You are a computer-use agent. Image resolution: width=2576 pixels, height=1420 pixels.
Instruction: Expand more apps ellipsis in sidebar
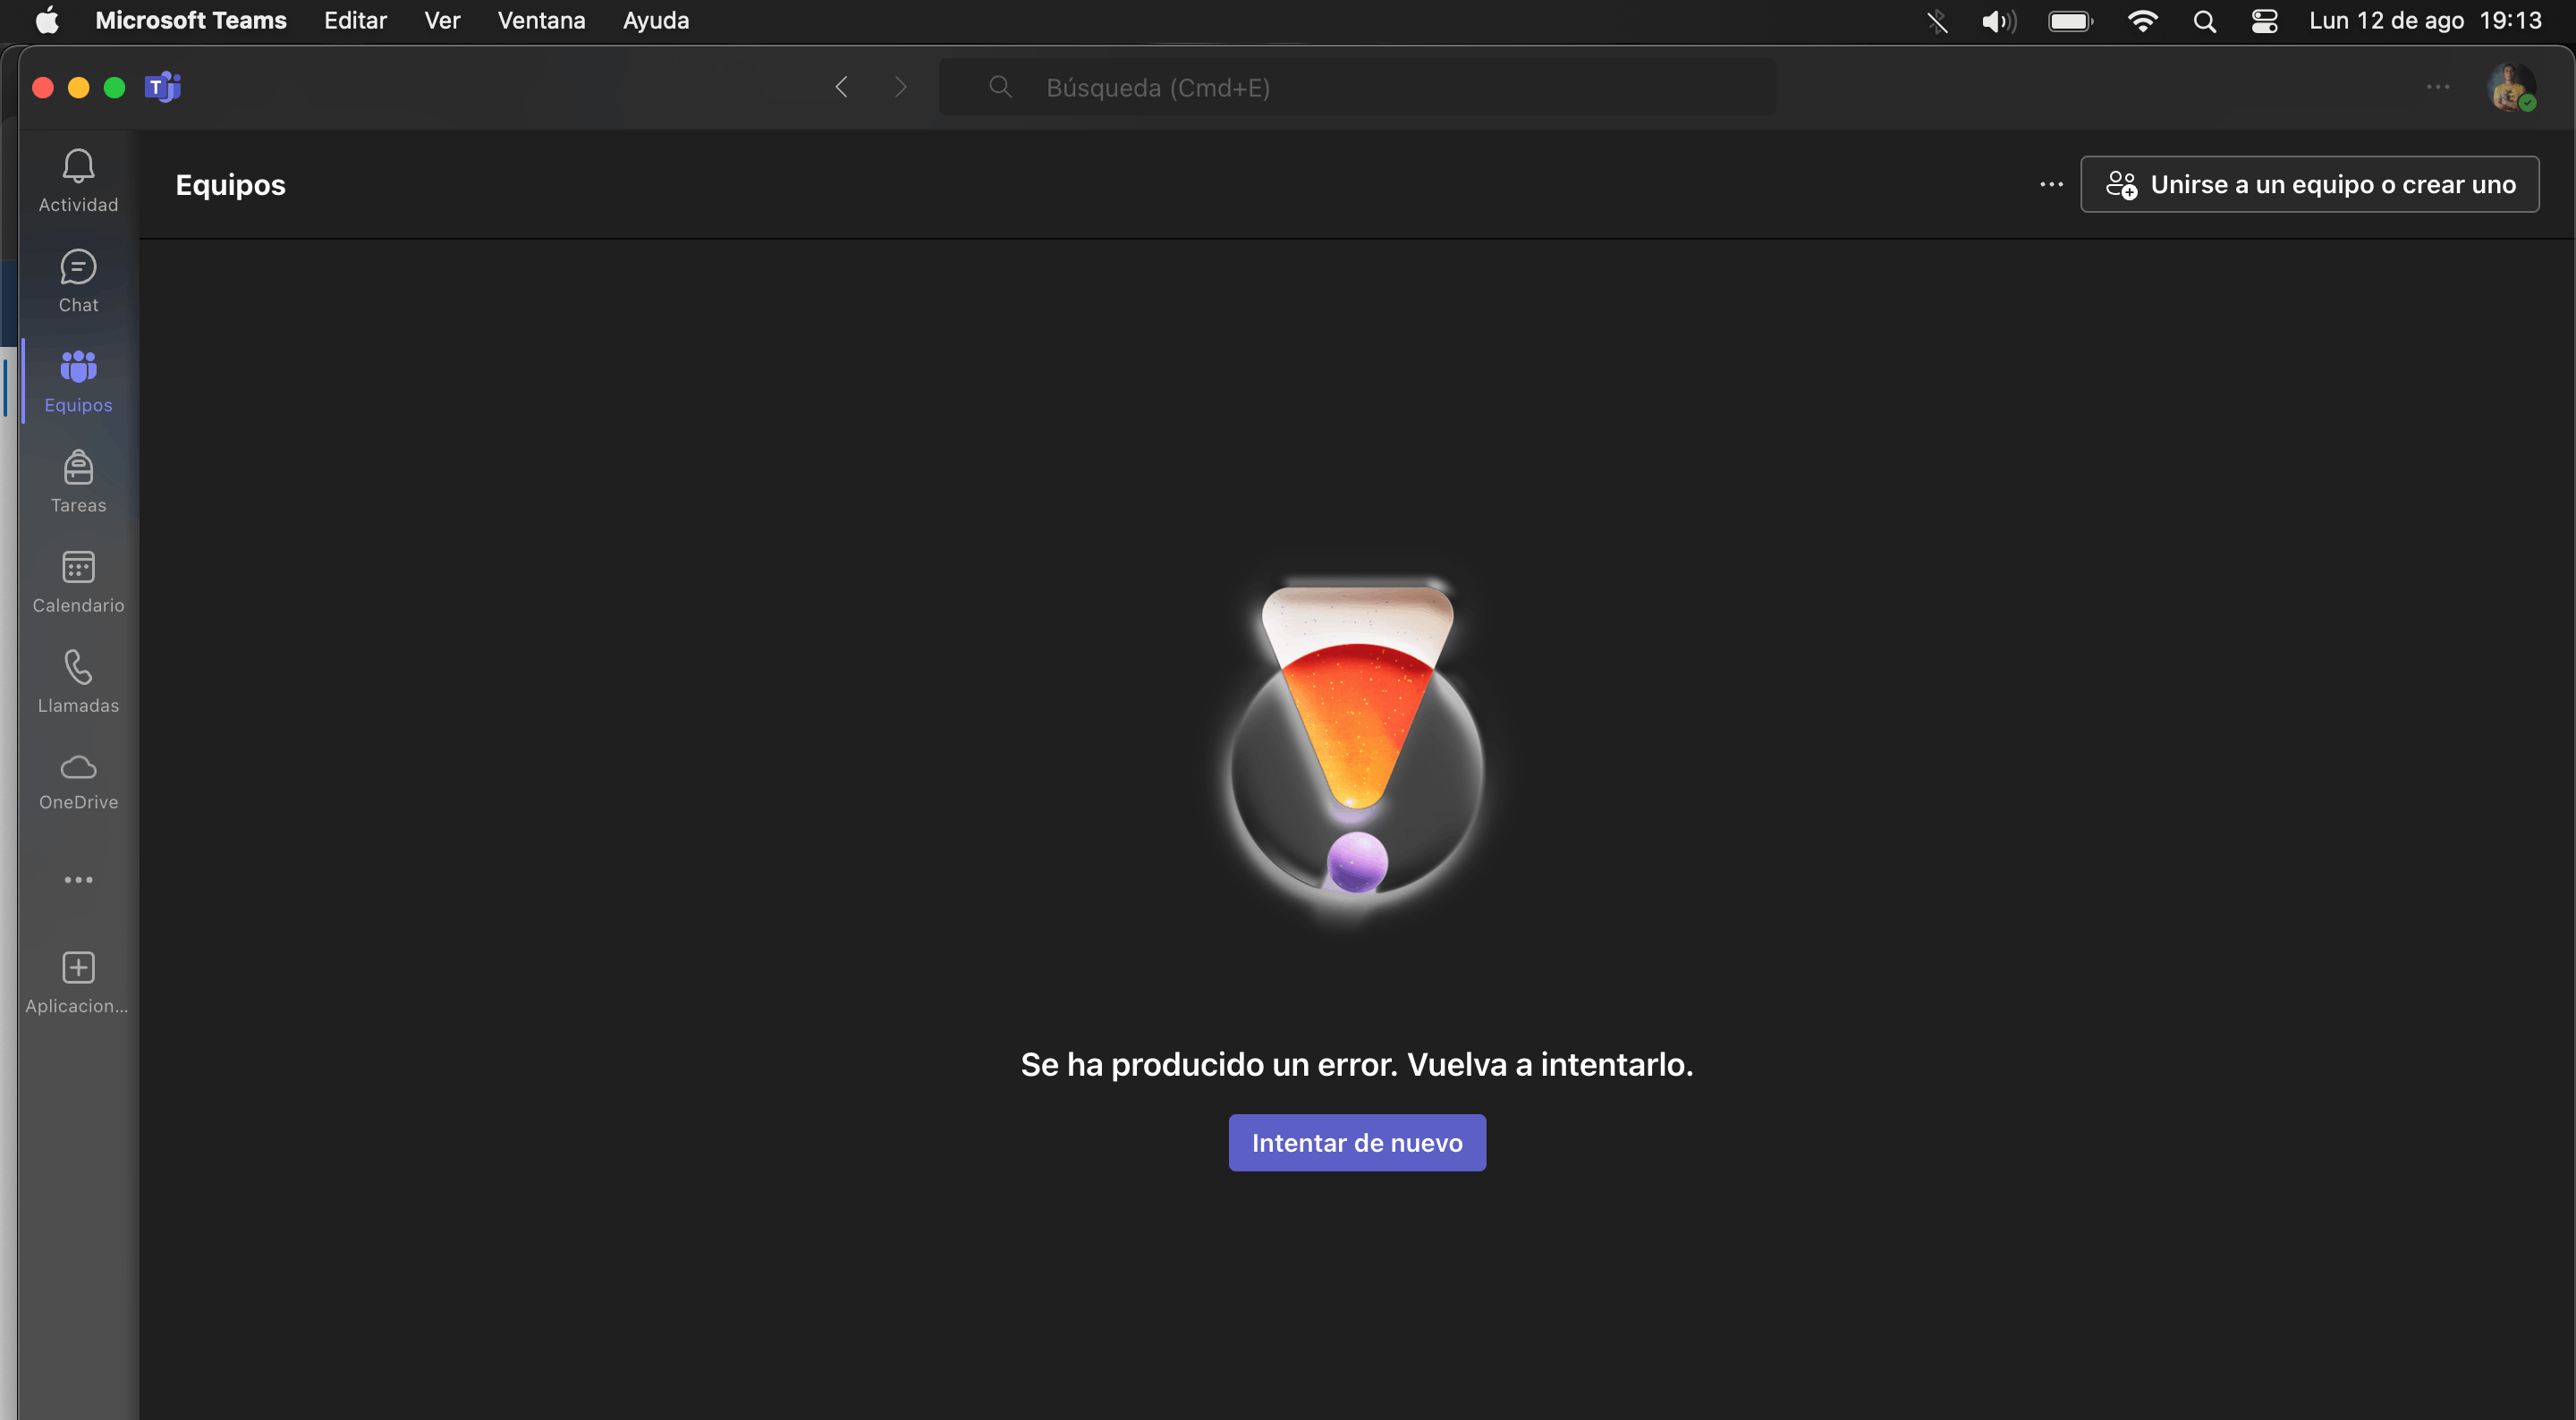coord(78,880)
